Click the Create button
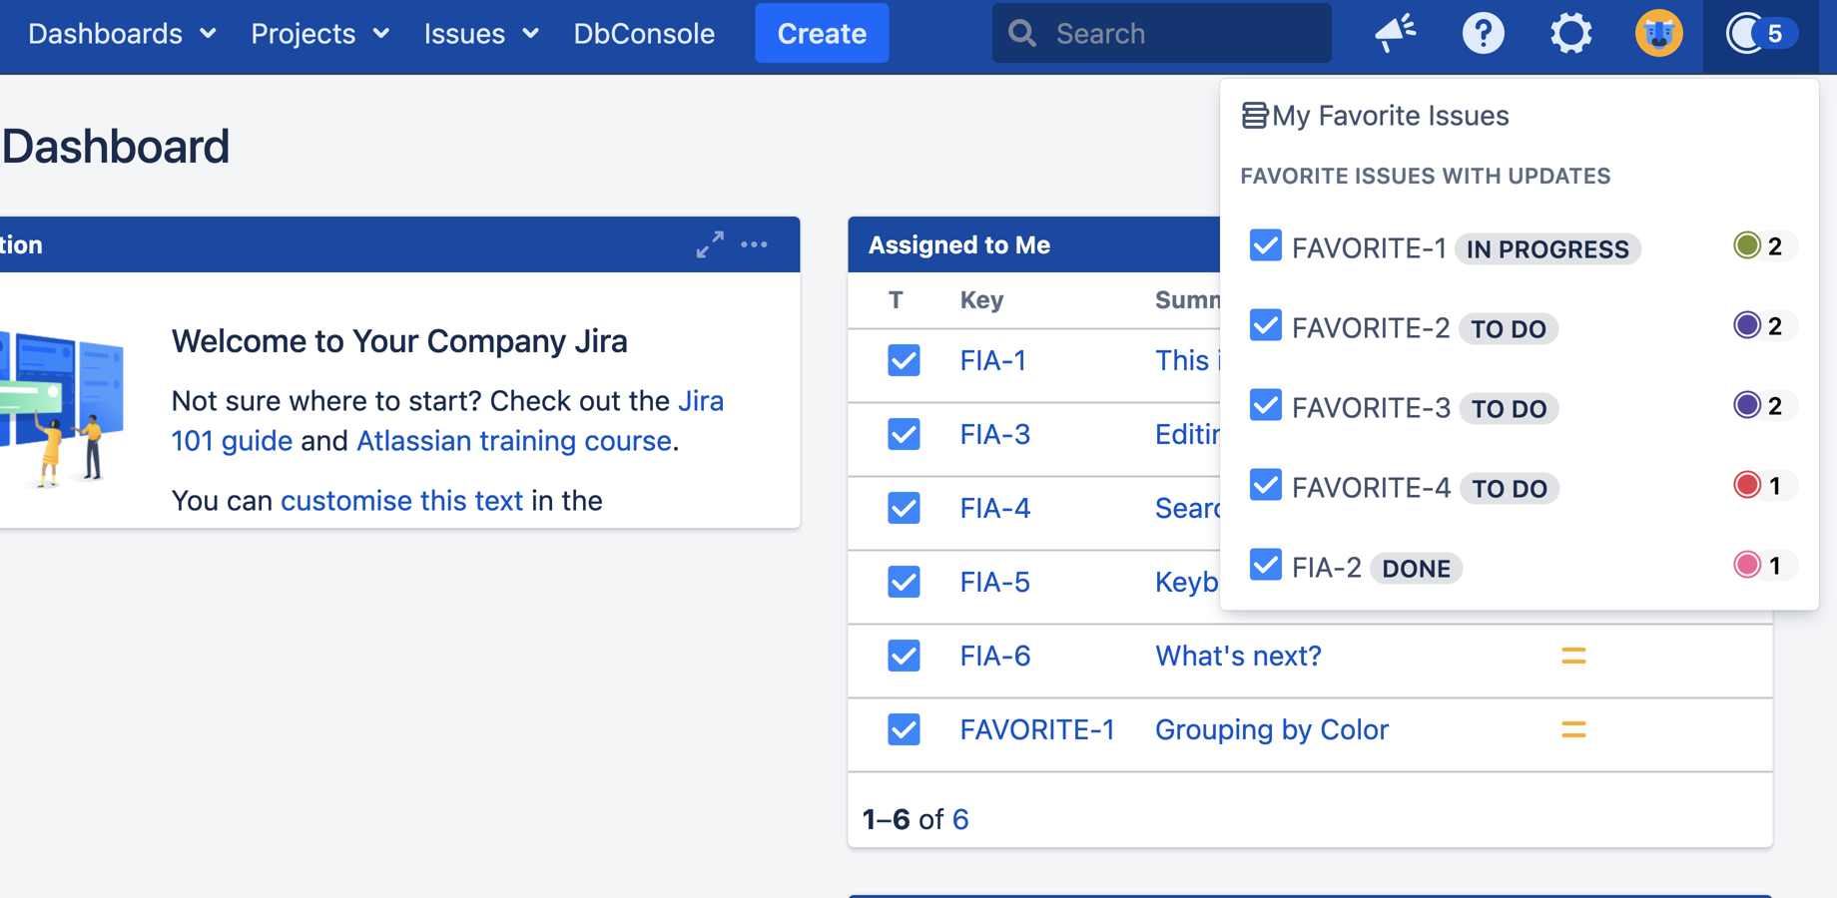 click(822, 33)
